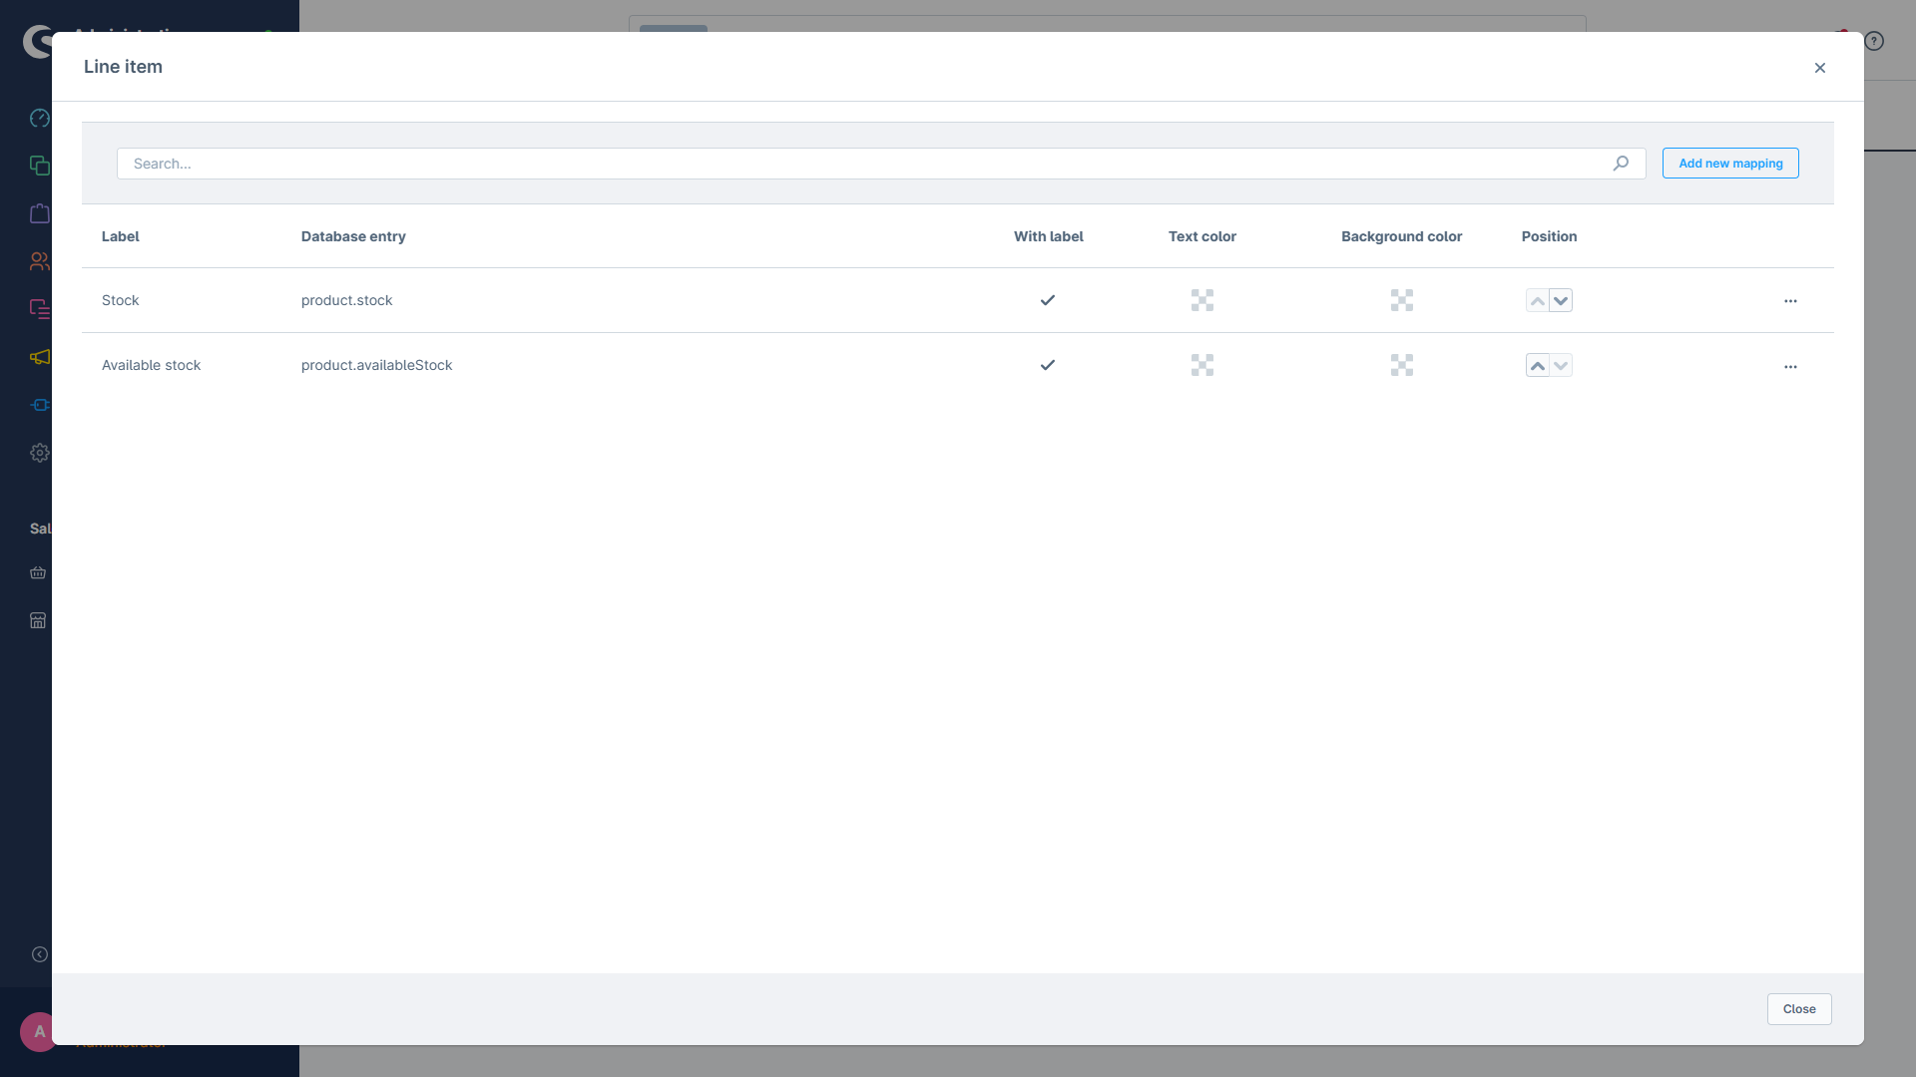The width and height of the screenshot is (1916, 1077).
Task: Move Available stock row up
Action: tap(1538, 366)
